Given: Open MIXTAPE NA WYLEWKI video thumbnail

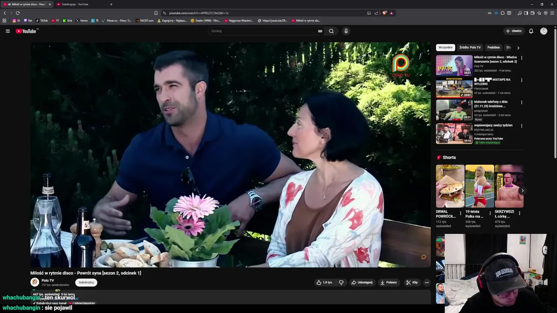Looking at the screenshot, I should [454, 88].
